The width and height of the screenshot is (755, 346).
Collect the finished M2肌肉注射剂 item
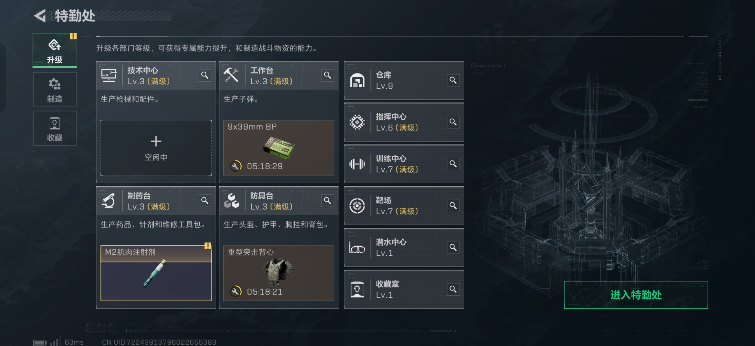tap(156, 273)
